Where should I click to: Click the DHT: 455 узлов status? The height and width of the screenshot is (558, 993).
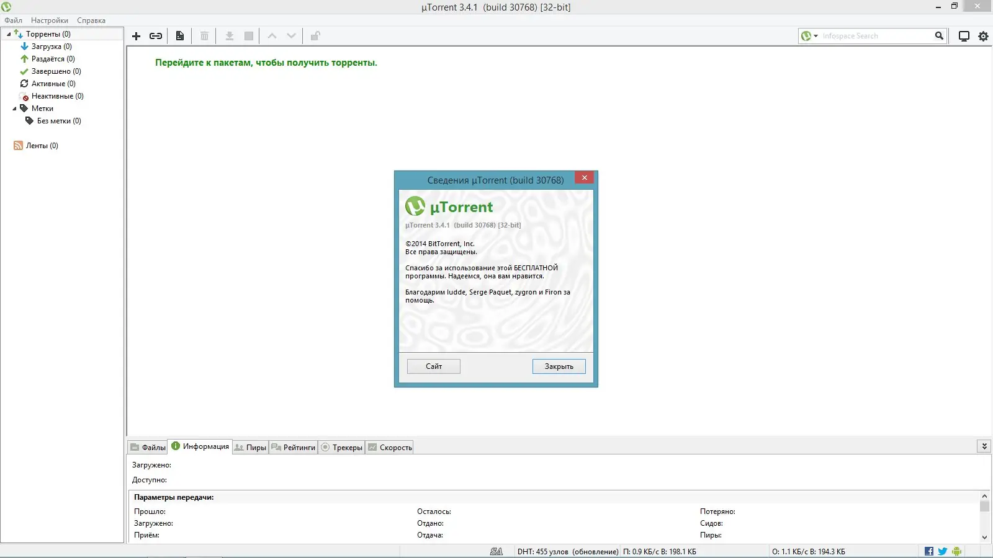568,552
